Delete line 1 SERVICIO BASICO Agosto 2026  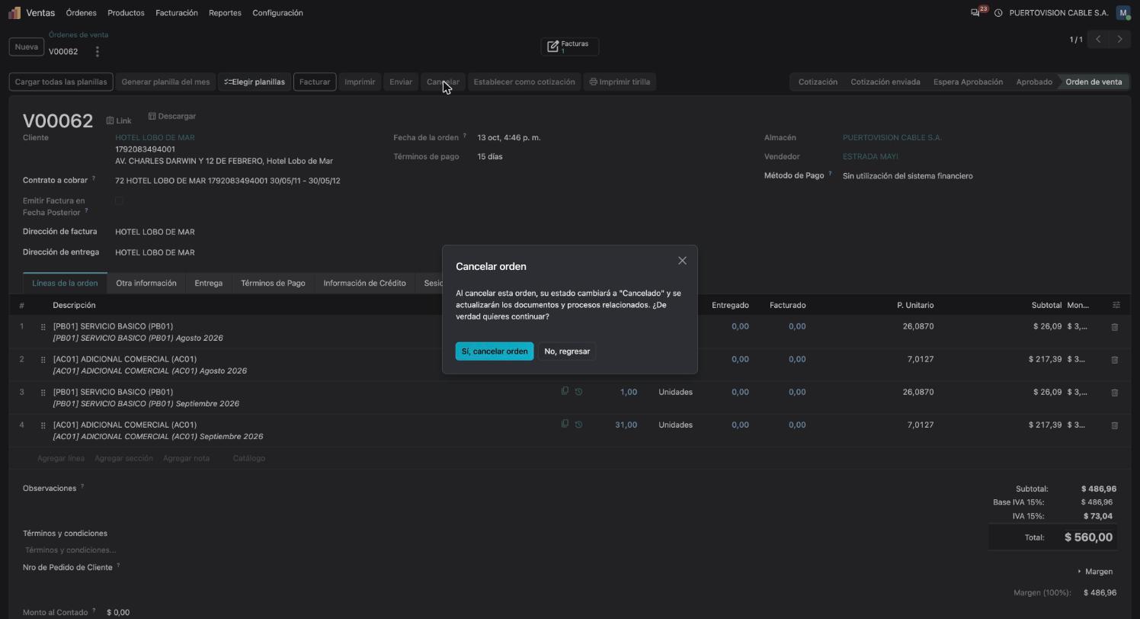(1114, 327)
